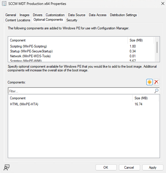Click the red X remove component icon
The width and height of the screenshot is (166, 173).
click(156, 82)
